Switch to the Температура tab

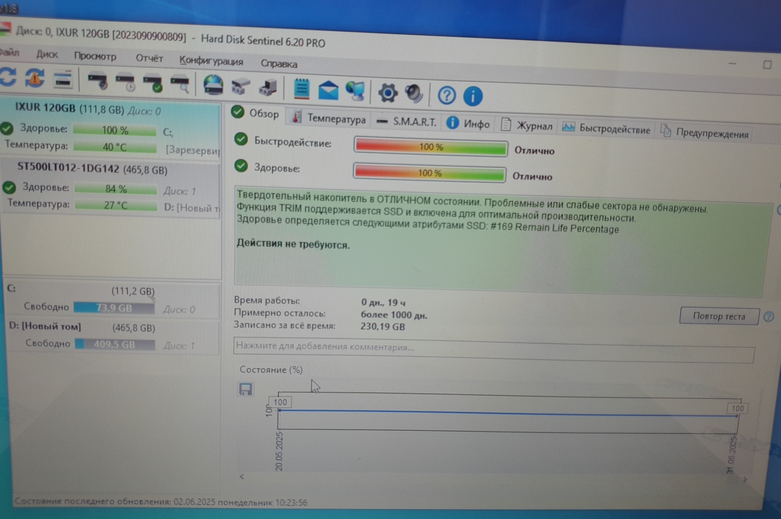click(329, 118)
